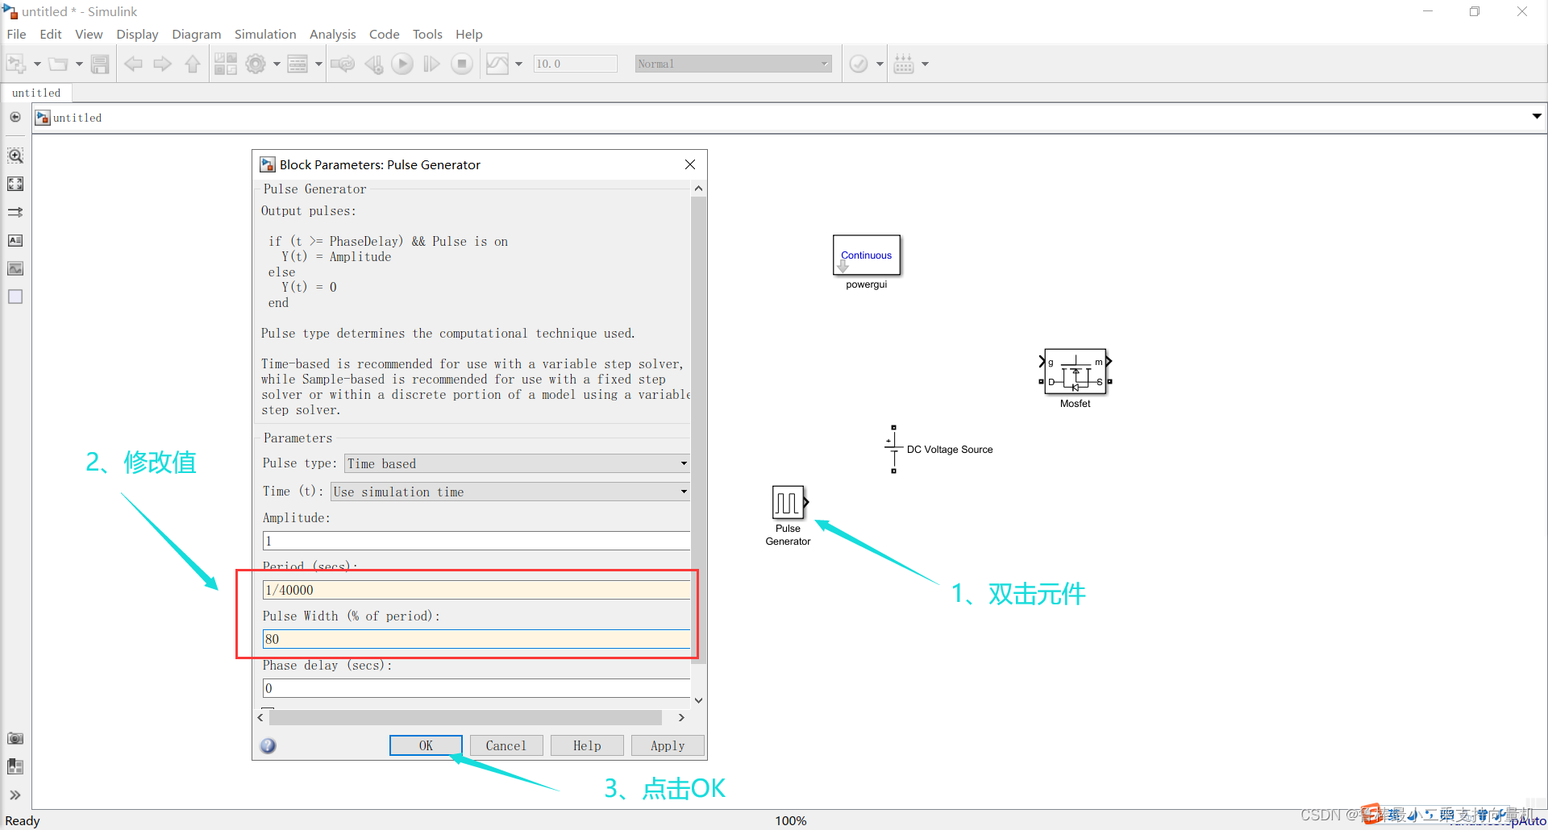Close the Block Parameters dialog

click(x=690, y=164)
